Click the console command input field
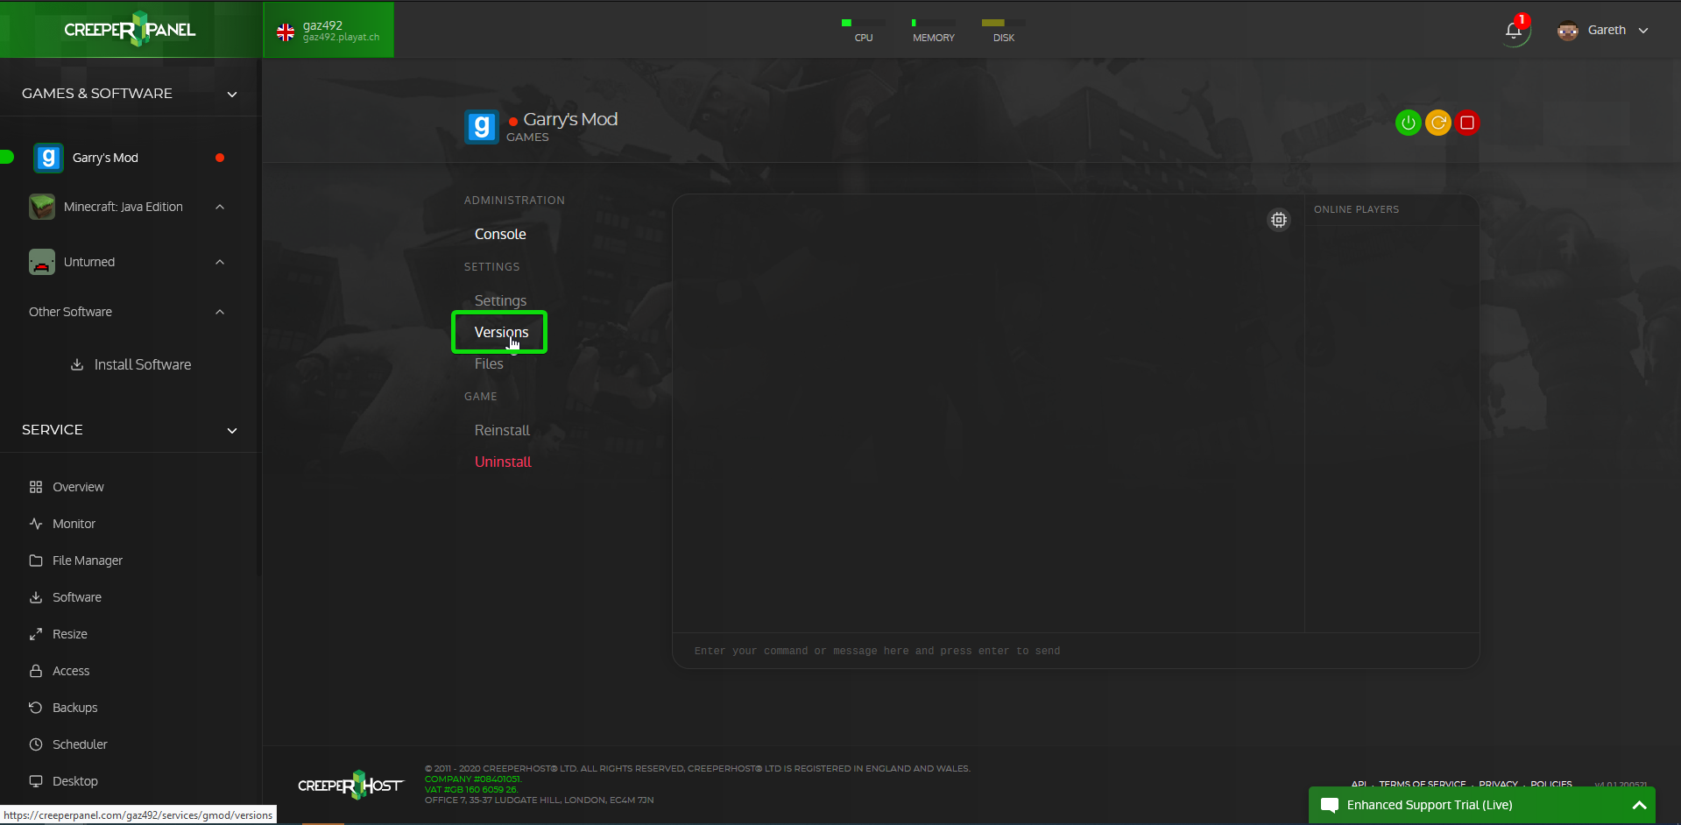 [x=1076, y=651]
